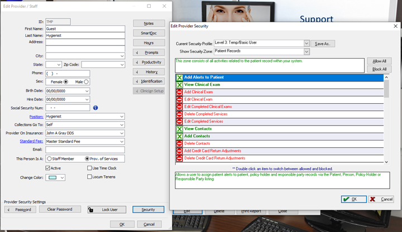
Task: Click the SmartDoc button
Action: coord(149,33)
